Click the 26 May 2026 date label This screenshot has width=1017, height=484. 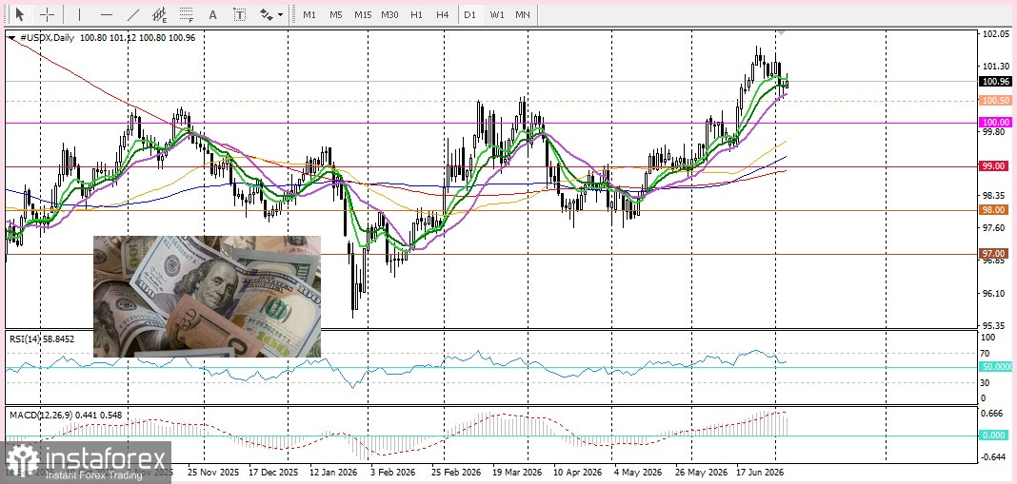(700, 473)
